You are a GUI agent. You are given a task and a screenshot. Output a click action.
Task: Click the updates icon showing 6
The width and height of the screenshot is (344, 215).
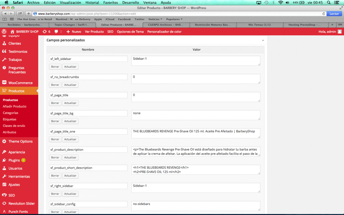tap(44, 32)
